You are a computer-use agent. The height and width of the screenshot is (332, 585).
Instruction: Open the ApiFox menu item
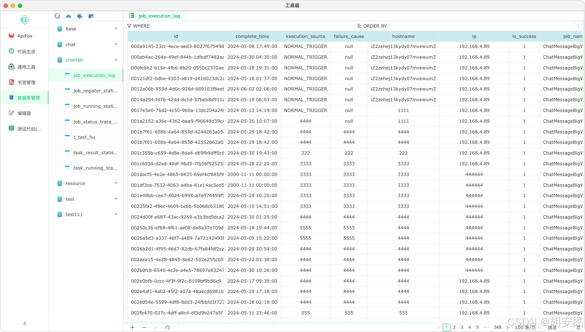click(x=24, y=36)
